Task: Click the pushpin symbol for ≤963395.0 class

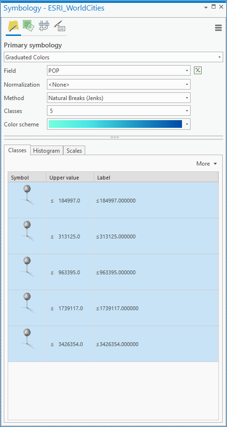Action: click(27, 267)
